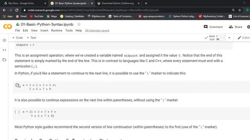Screen dimensions: 250x140
Task: Open the Colab logo home link
Action: [7, 26]
